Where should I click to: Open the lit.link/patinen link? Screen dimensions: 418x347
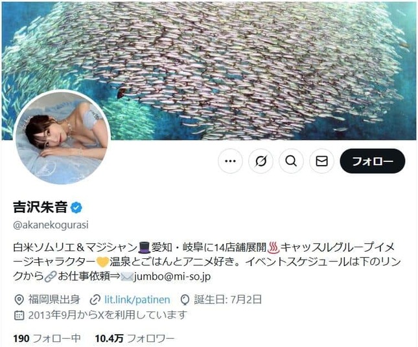[137, 300]
